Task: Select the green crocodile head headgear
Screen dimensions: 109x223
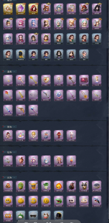Action: [58, 201]
